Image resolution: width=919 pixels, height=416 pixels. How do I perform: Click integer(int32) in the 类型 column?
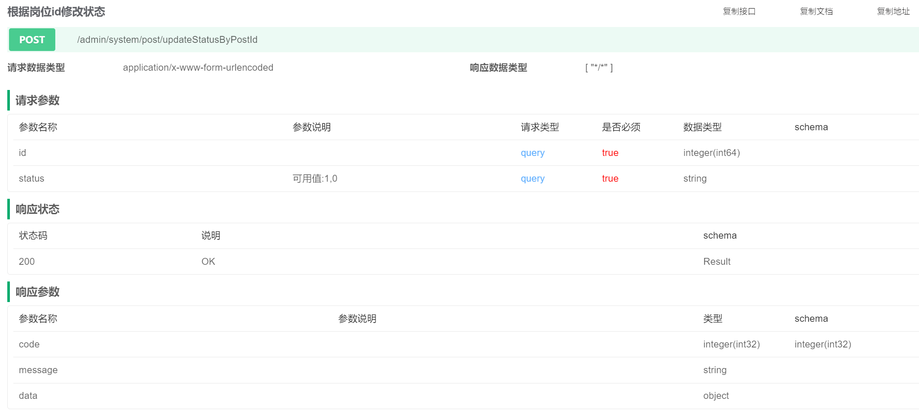click(x=732, y=344)
